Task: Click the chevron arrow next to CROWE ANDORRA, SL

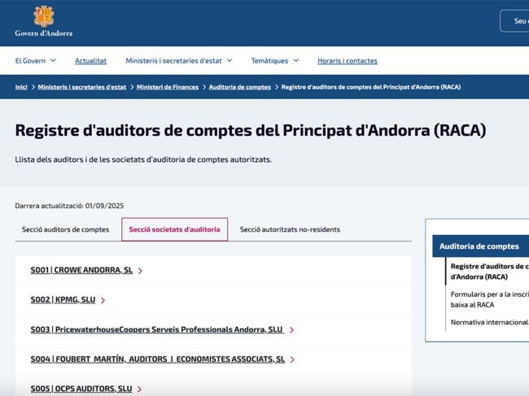Action: 140,271
